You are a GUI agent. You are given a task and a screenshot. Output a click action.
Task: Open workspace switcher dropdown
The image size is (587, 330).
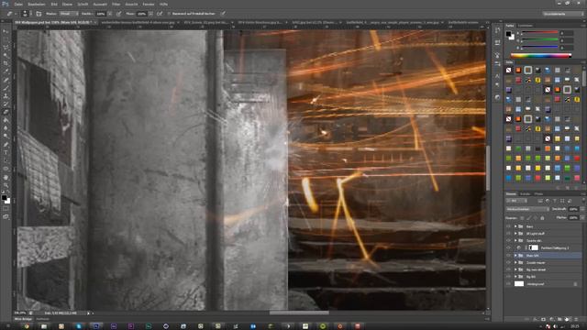[562, 14]
